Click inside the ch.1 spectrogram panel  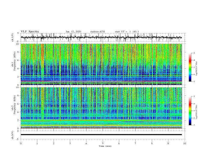(101, 64)
